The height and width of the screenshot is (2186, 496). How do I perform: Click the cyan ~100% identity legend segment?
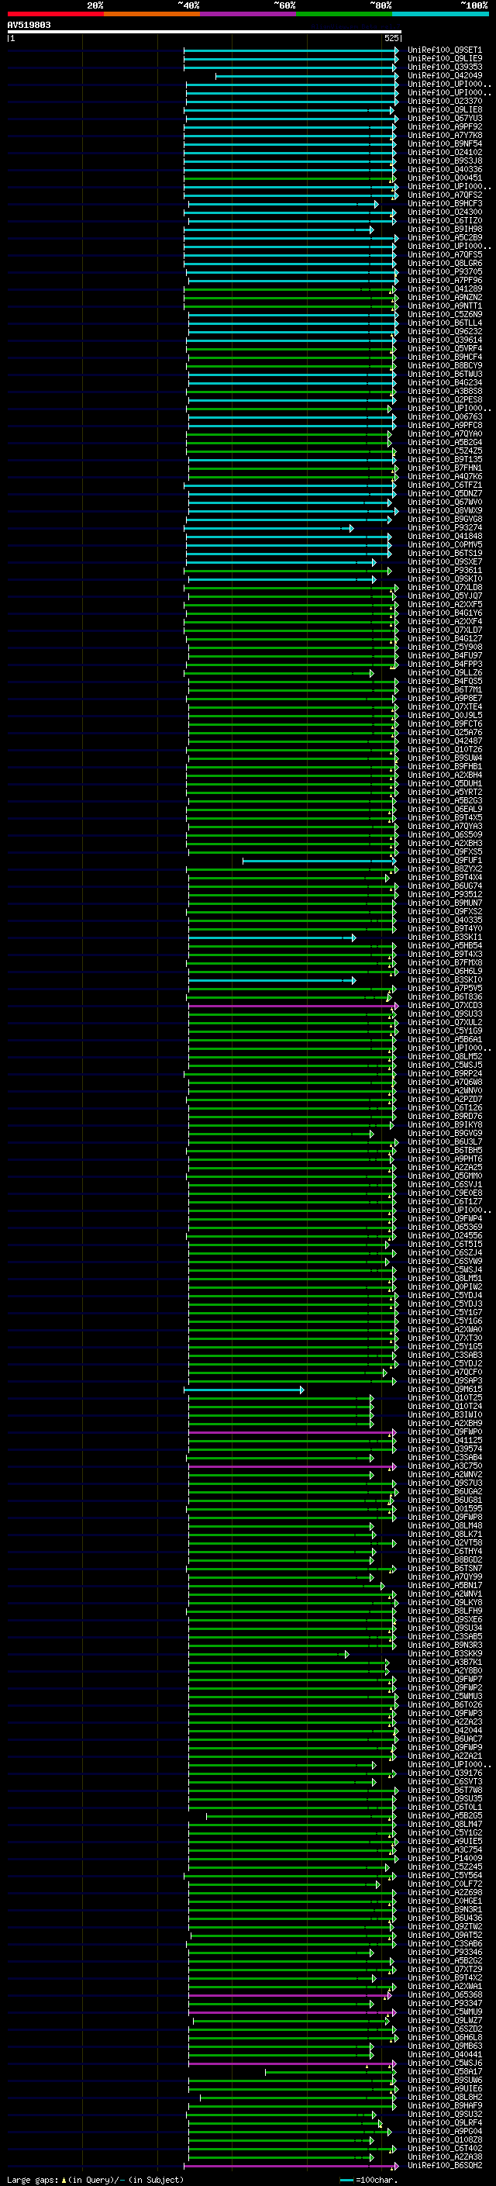coord(441,14)
